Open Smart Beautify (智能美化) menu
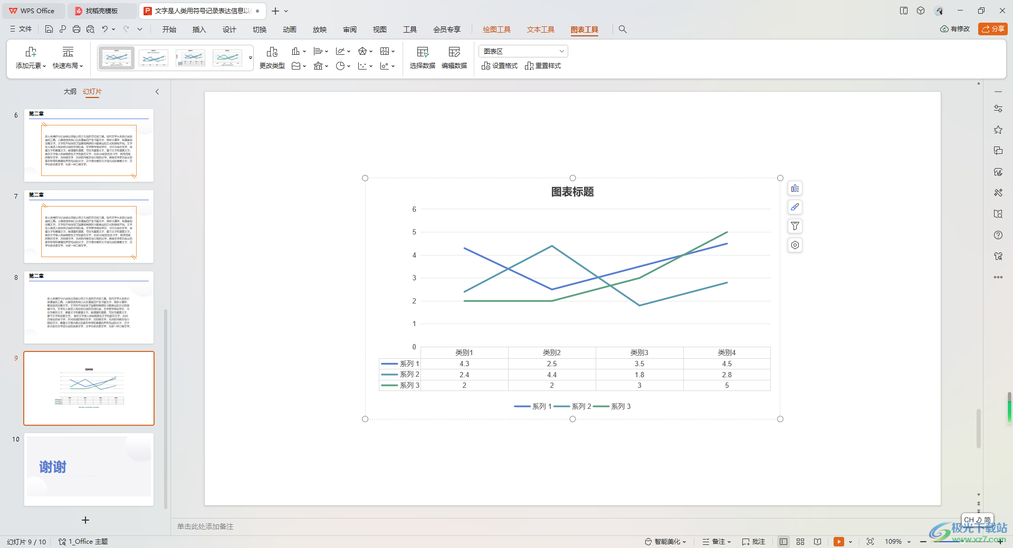Screen dimensions: 1013x548 click(665, 542)
